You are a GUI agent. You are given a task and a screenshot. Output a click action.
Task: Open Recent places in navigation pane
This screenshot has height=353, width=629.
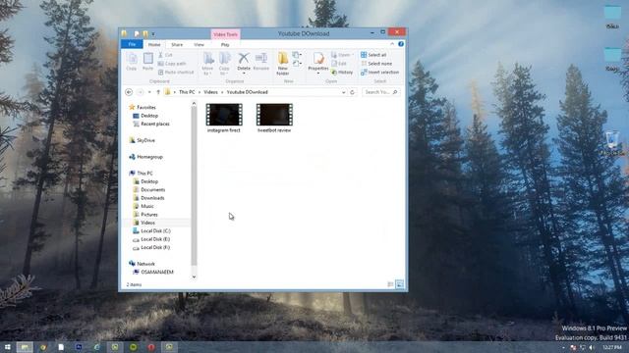151,125
